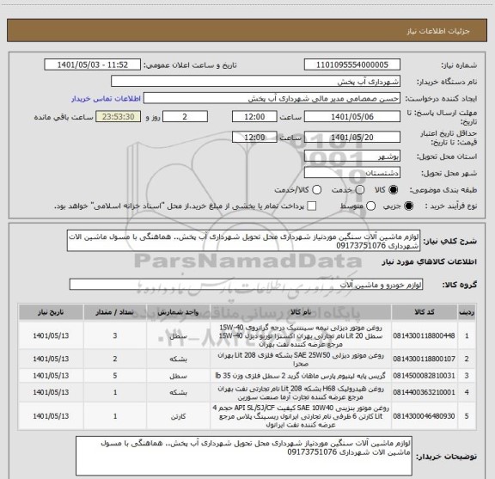Screen dimensions: 495x479
Task: Click the توضیحات خریدار text area
Action: [x=244, y=456]
